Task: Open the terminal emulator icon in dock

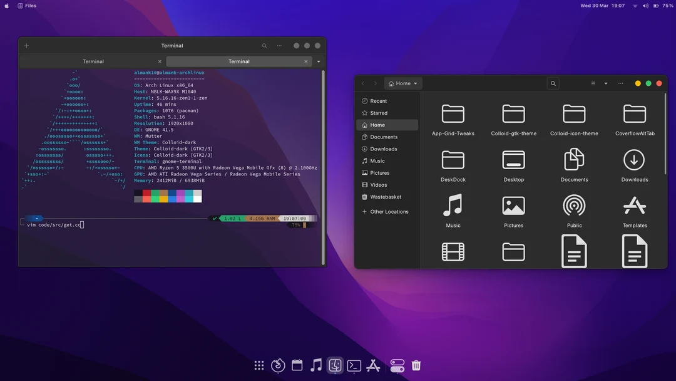Action: 354,365
